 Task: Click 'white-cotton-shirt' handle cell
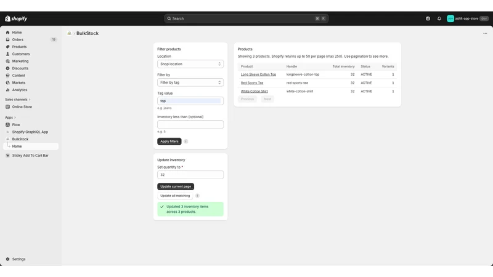(x=299, y=91)
